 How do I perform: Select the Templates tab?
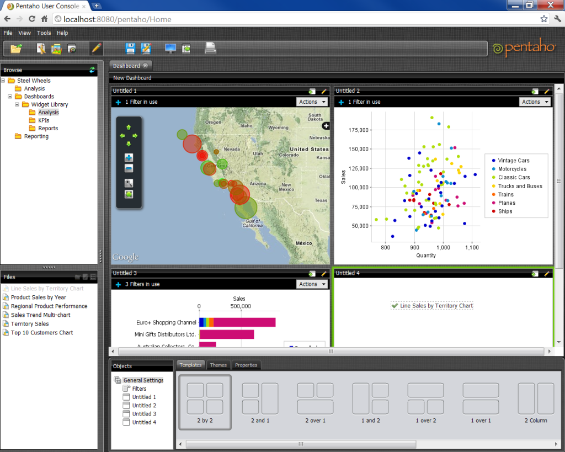click(190, 365)
